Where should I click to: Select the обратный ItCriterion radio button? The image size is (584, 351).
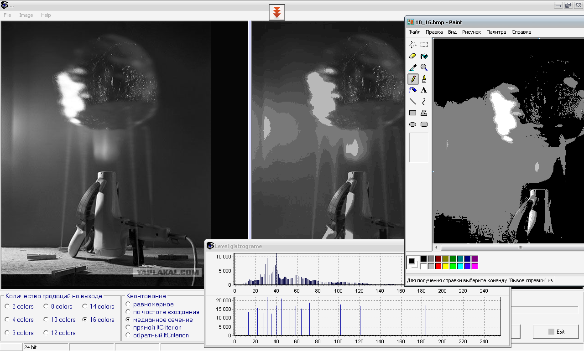[129, 335]
